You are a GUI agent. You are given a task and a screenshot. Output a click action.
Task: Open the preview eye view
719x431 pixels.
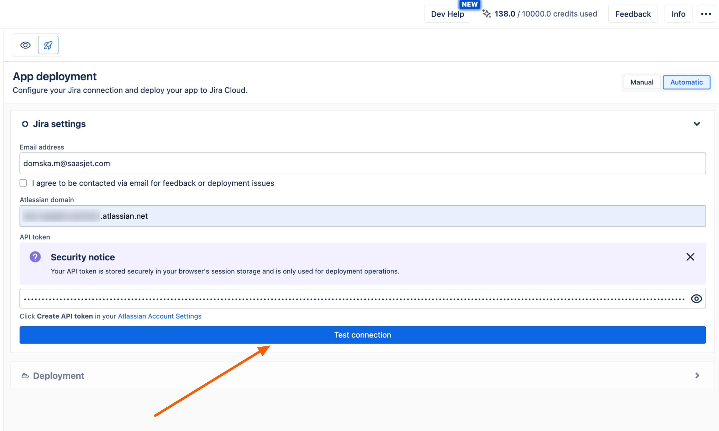pos(26,45)
